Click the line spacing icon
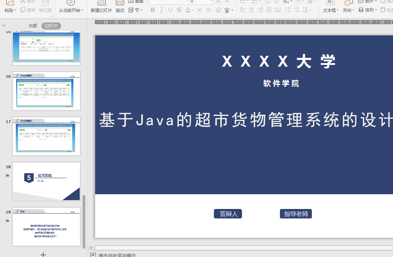The width and height of the screenshot is (393, 257). tap(305, 10)
